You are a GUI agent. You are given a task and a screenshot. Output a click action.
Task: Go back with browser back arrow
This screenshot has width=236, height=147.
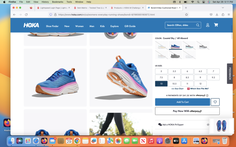point(14,14)
